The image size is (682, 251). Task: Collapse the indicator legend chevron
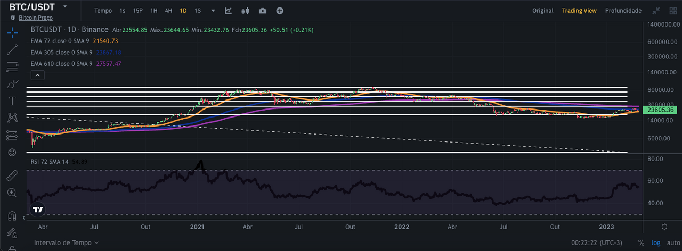point(37,76)
